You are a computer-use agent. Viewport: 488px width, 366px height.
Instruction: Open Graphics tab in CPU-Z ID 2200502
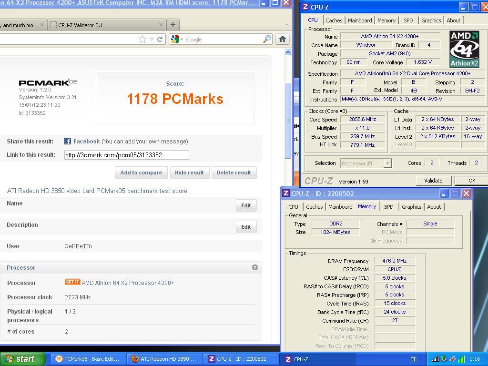[x=411, y=207]
